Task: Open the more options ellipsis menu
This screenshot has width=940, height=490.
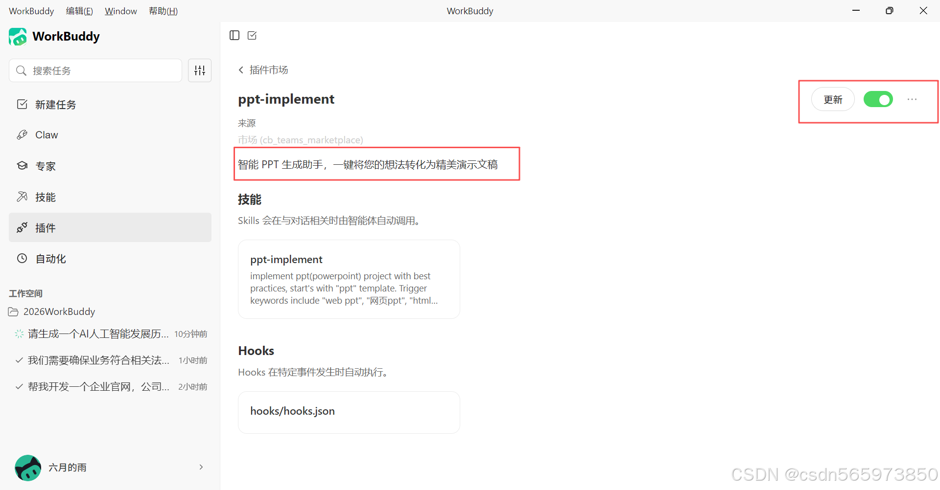Action: coord(912,99)
